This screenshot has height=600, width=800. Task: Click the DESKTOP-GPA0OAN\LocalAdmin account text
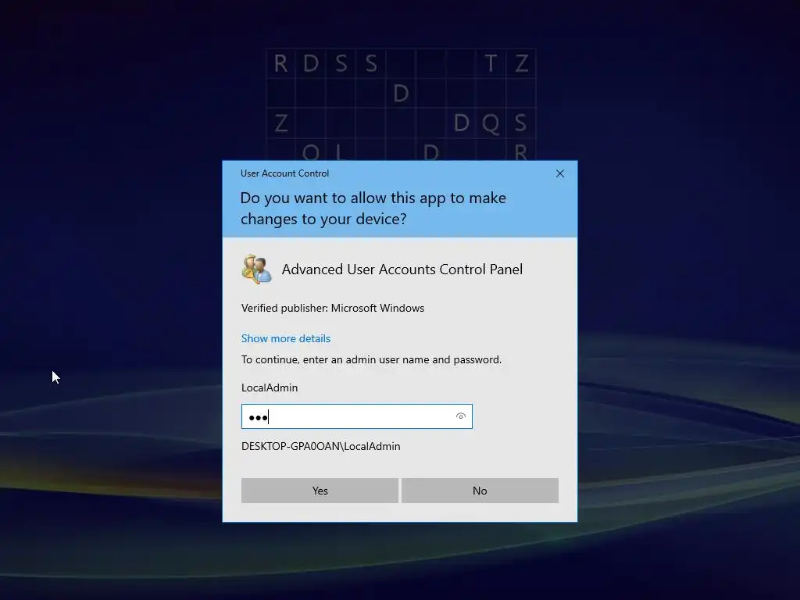(320, 446)
